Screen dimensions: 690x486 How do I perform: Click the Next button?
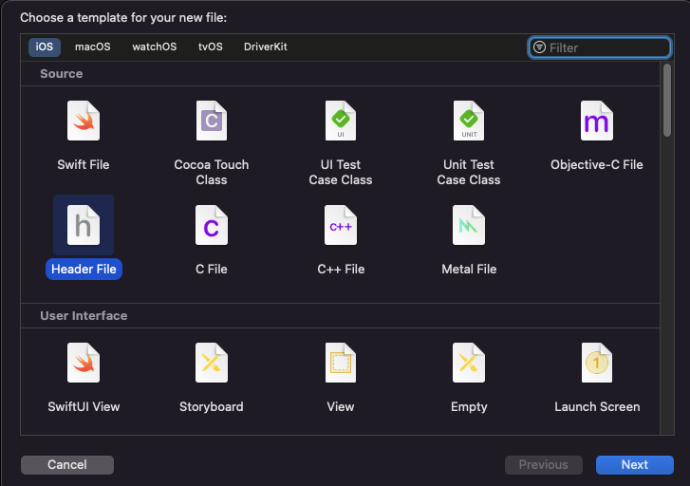tap(635, 465)
